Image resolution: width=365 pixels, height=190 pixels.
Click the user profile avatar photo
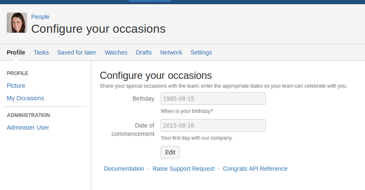click(x=17, y=23)
